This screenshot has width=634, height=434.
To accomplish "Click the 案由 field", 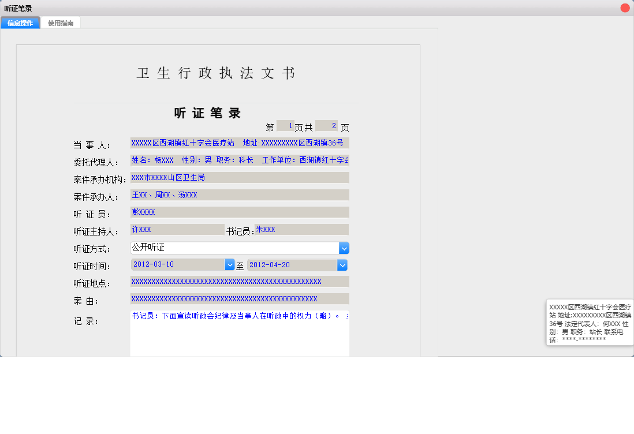I will click(x=239, y=299).
